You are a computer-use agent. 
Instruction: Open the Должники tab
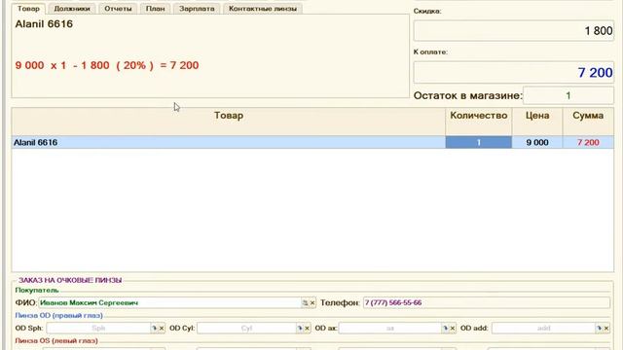tap(72, 9)
